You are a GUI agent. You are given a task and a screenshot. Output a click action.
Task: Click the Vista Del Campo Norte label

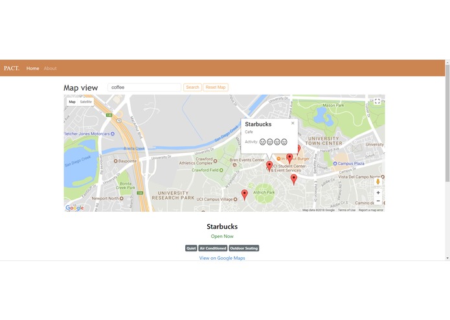pyautogui.click(x=359, y=177)
